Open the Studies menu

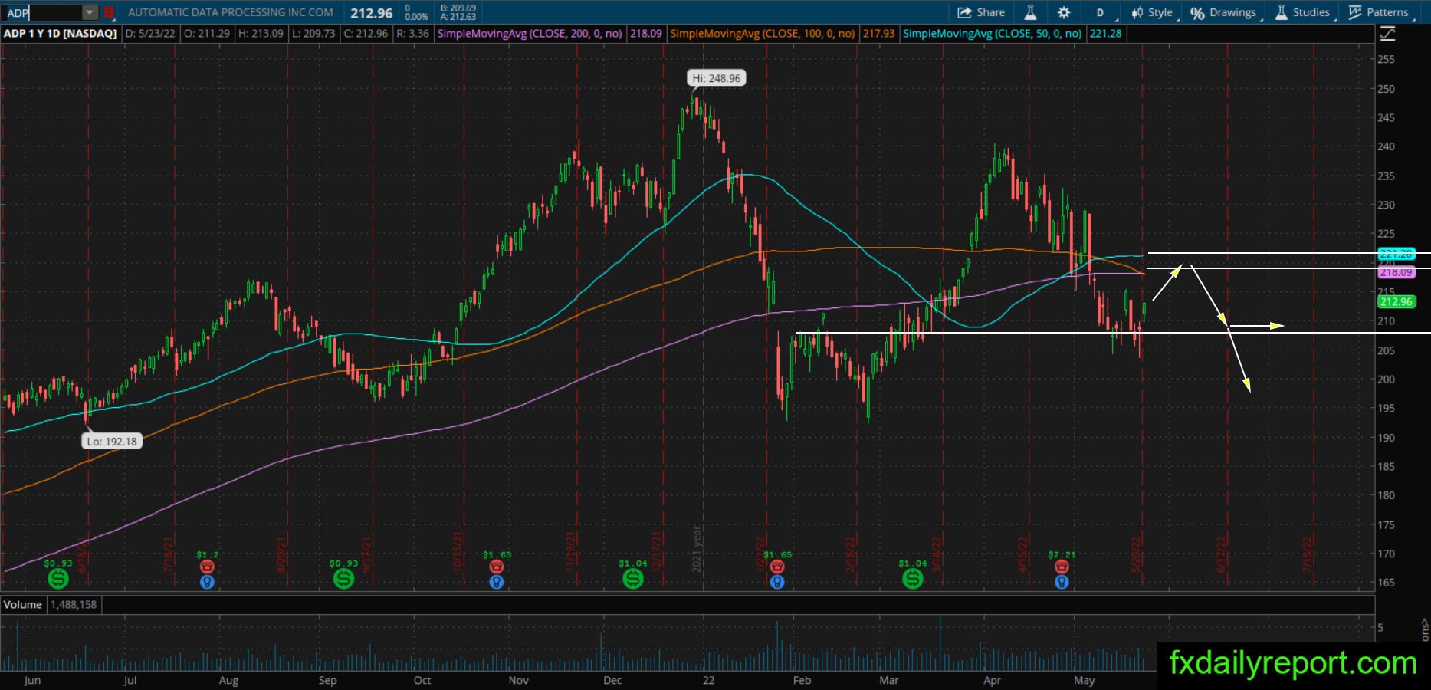(x=1302, y=12)
